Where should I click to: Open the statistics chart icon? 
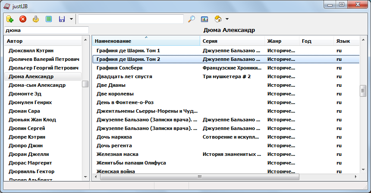click(205, 19)
